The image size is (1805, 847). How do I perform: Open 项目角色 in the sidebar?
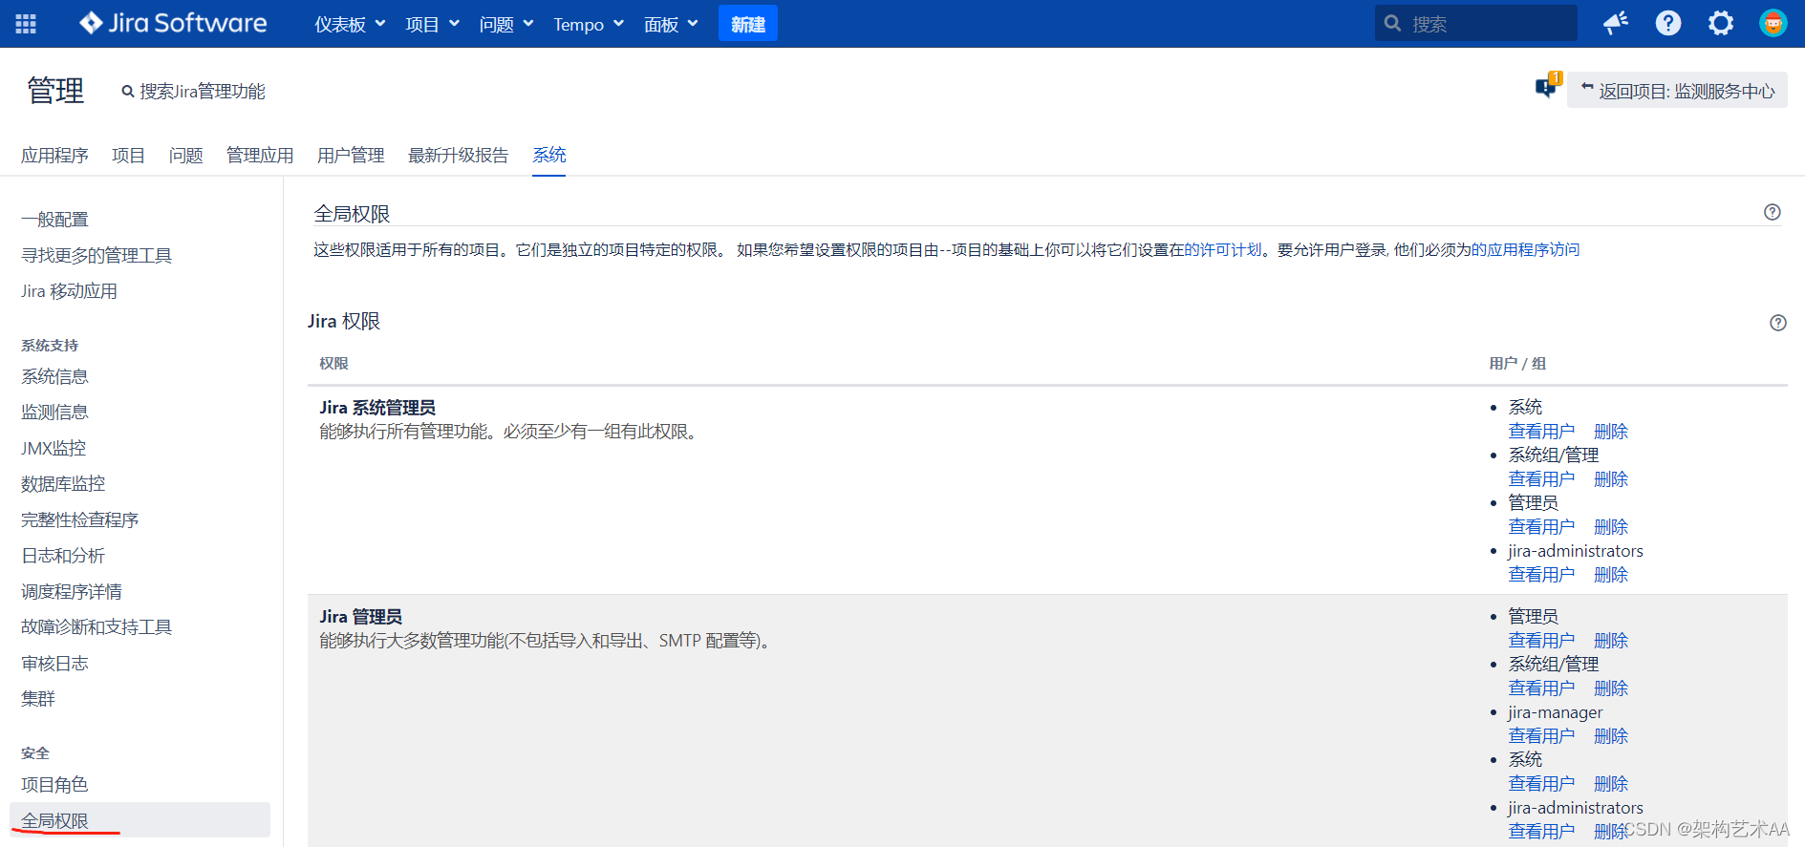click(54, 784)
